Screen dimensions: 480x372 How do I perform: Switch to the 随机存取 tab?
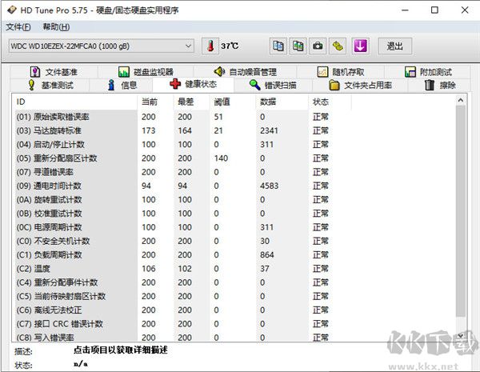pos(341,72)
